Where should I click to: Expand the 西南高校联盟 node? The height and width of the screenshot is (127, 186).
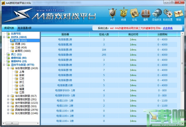(x=8, y=110)
